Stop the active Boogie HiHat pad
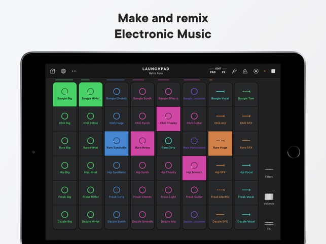The width and height of the screenshot is (326, 244). click(x=91, y=95)
